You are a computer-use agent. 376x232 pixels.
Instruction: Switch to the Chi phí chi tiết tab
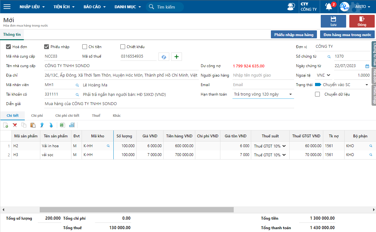[67, 116]
